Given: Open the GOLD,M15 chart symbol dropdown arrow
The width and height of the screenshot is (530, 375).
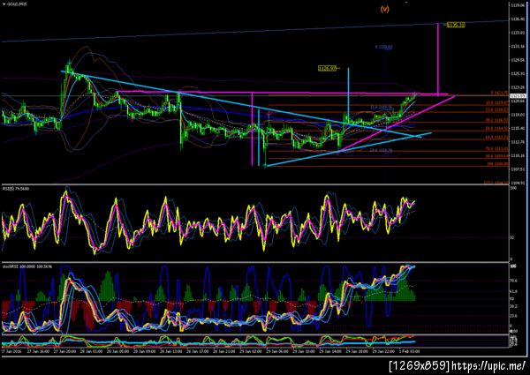Looking at the screenshot, I should (4, 4).
